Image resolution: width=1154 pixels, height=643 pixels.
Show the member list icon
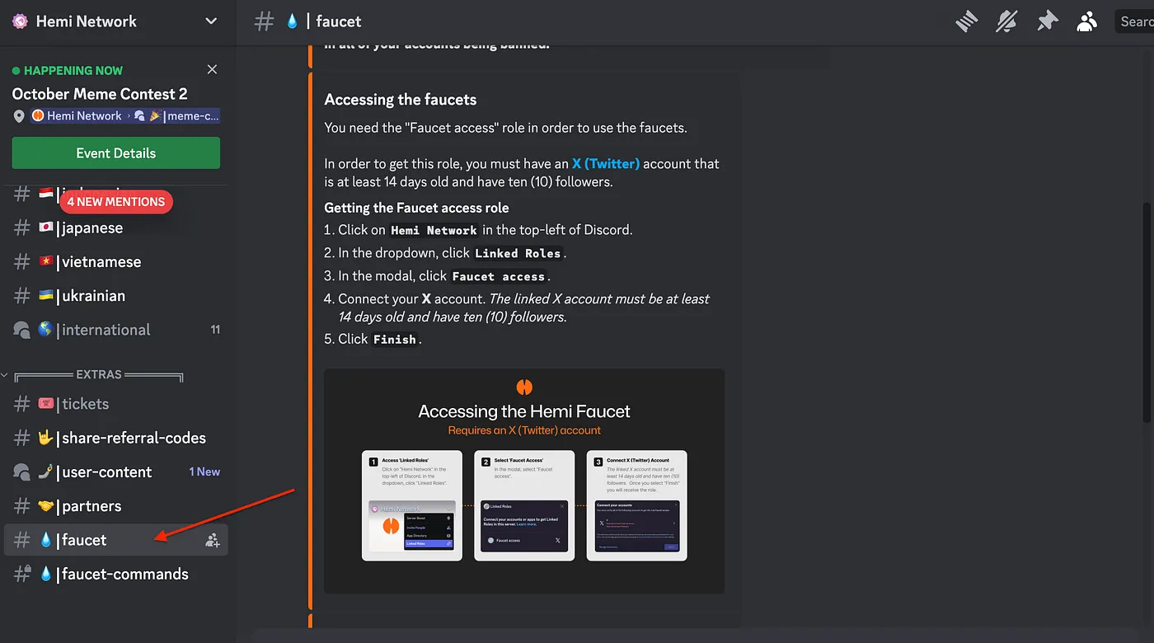(x=1086, y=21)
